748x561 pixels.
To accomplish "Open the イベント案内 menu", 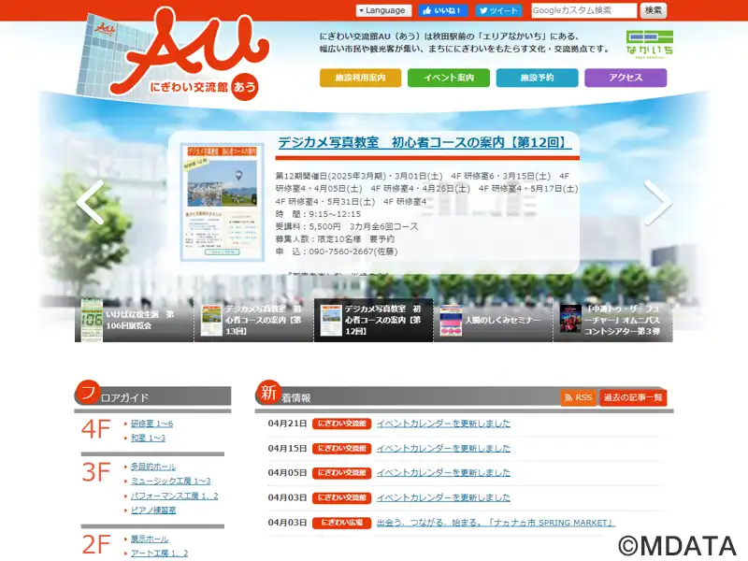I will 449,78.
